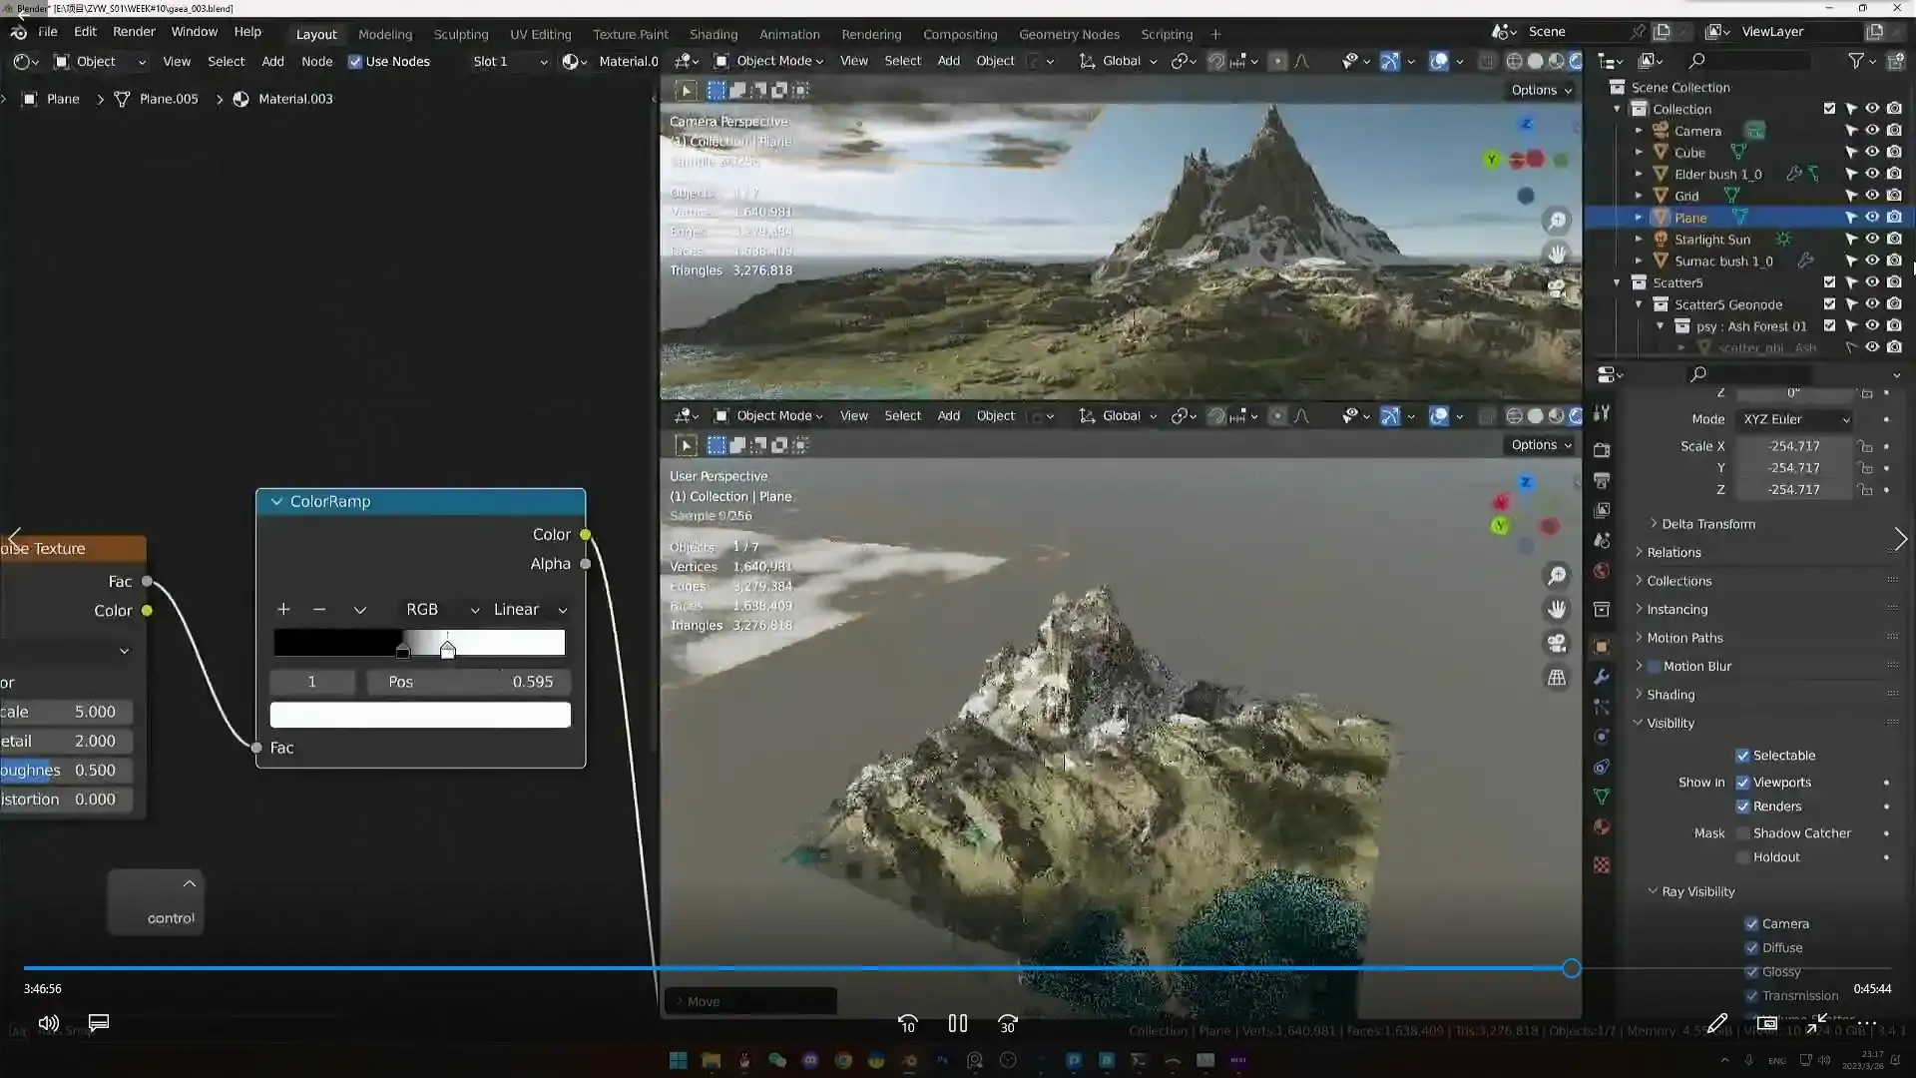Toggle camera view icon in lower viewport
Viewport: 1916px width, 1078px height.
point(1557,644)
